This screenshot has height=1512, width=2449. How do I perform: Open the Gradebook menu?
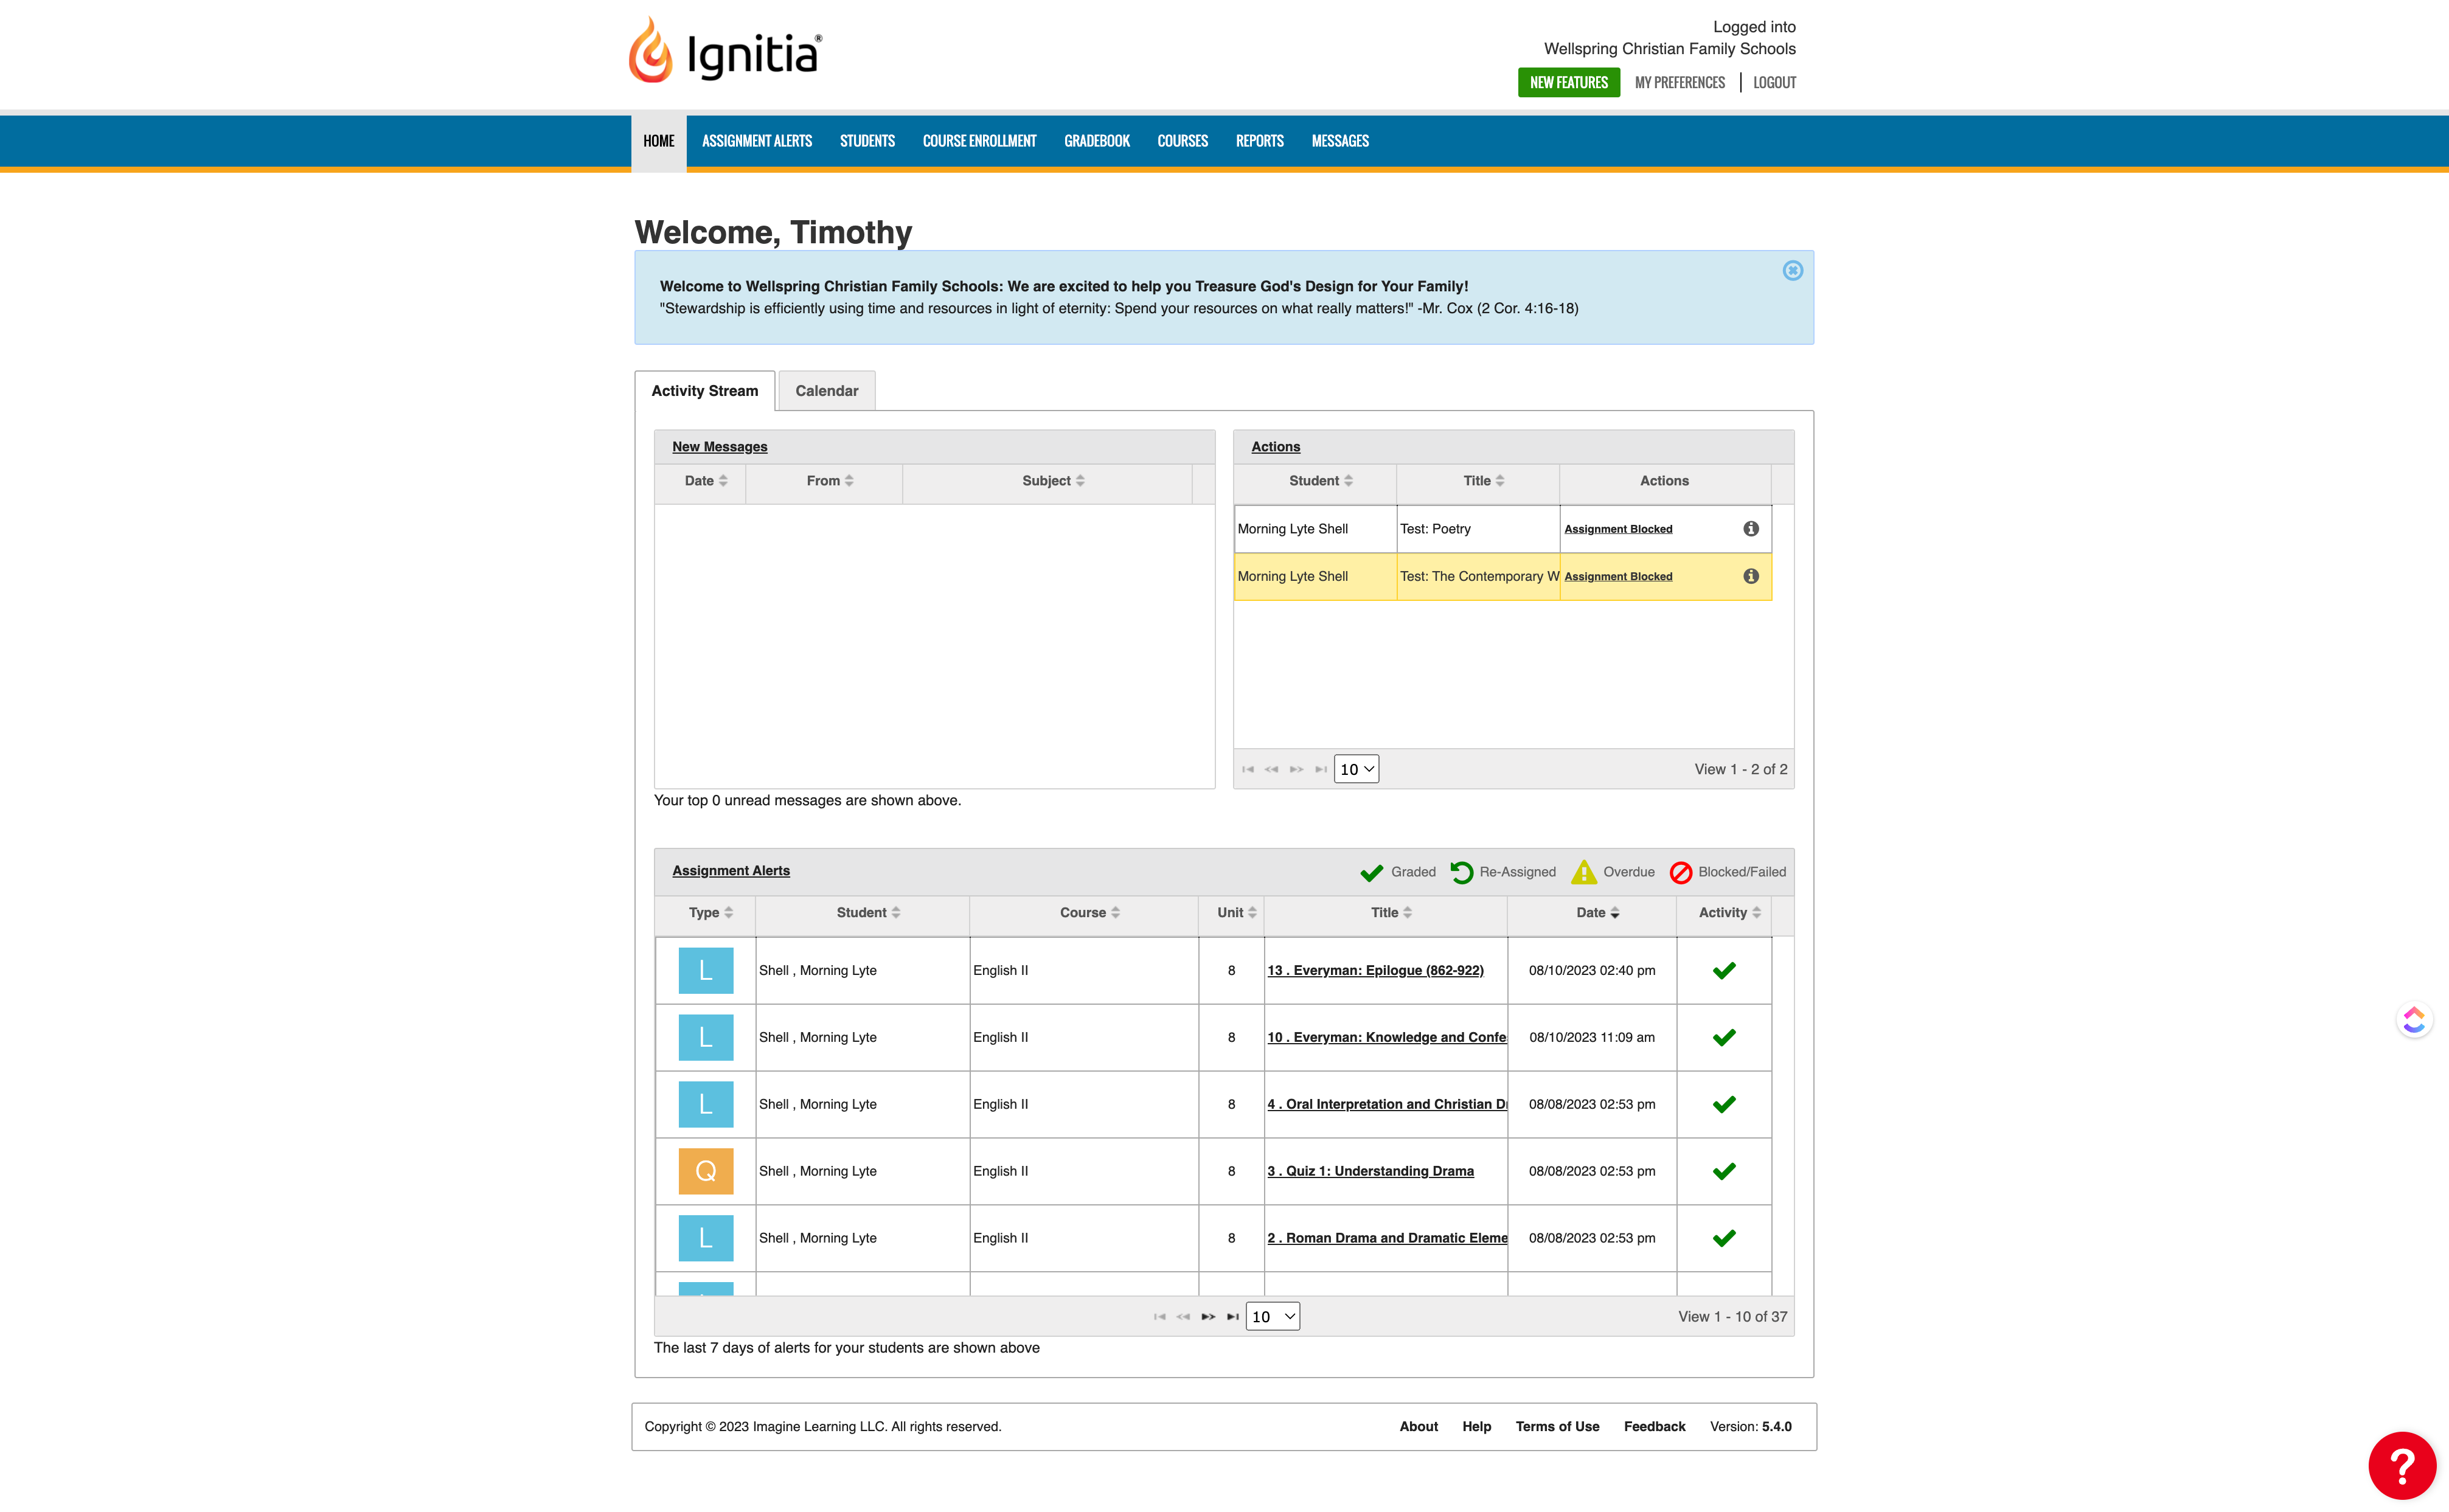click(x=1096, y=141)
